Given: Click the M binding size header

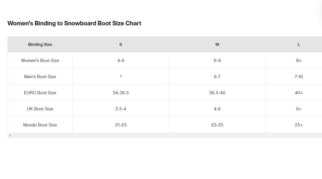Looking at the screenshot, I should 217,44.
